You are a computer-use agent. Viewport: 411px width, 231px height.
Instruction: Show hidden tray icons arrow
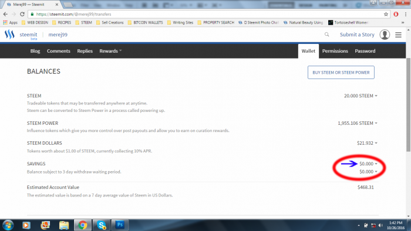[x=359, y=225]
